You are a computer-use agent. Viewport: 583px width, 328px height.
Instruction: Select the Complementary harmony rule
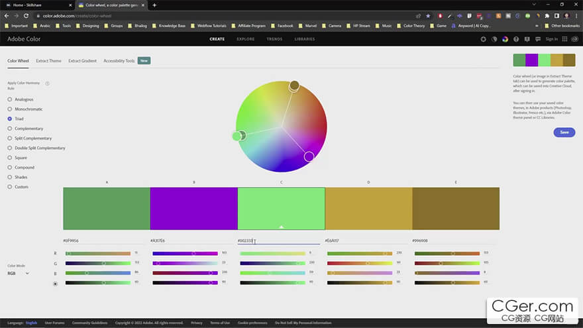(25, 129)
